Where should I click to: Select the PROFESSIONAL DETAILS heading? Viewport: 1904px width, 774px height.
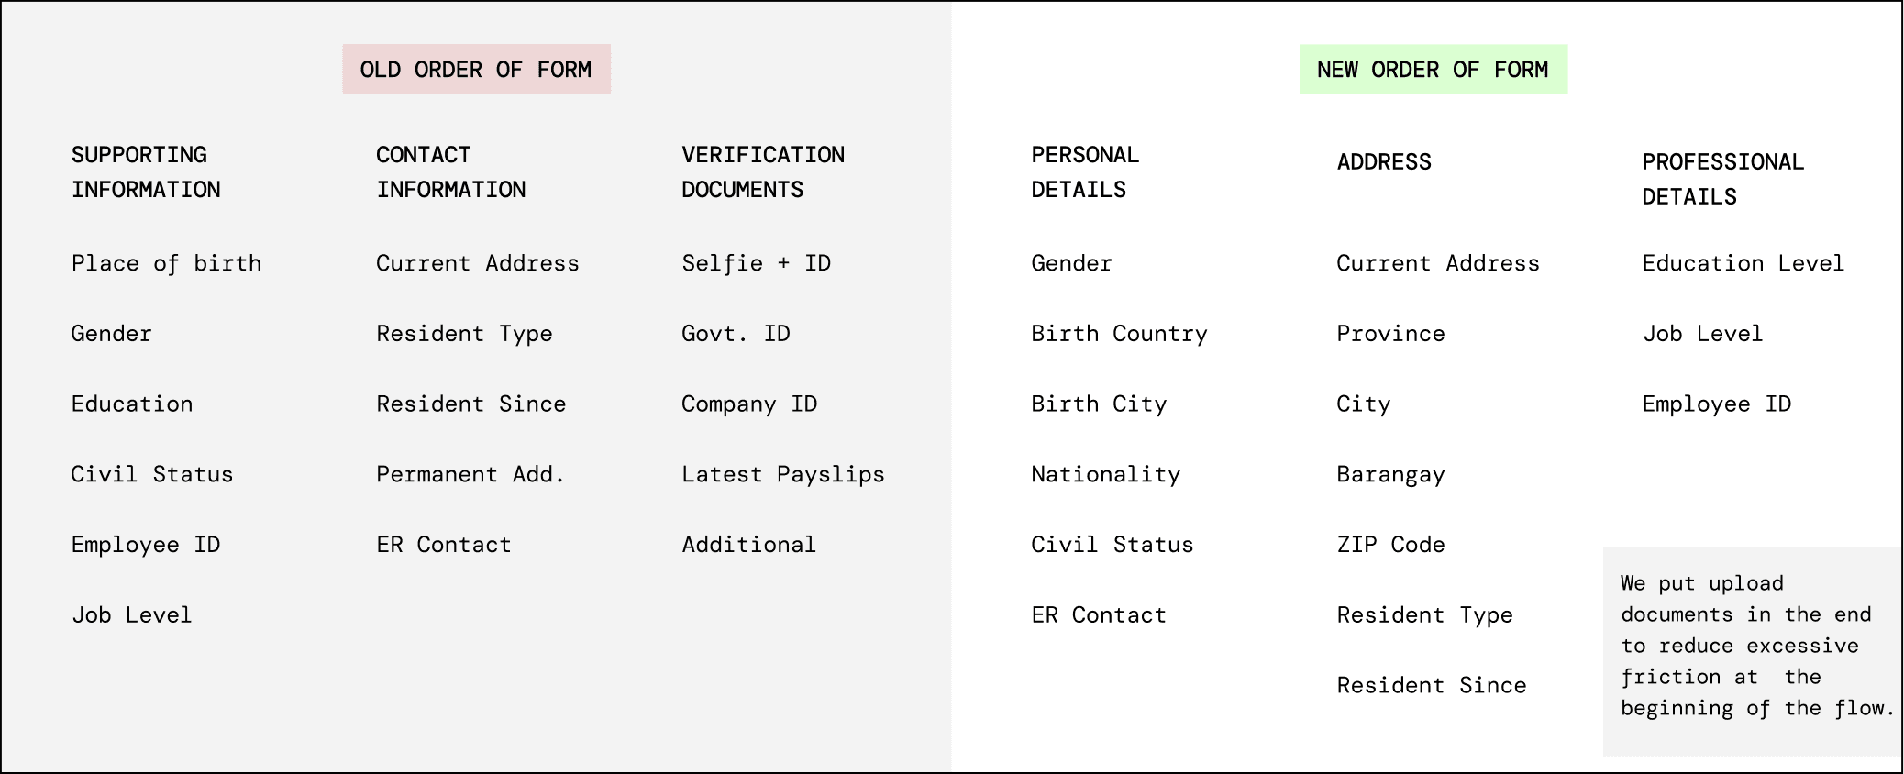[x=1722, y=179]
